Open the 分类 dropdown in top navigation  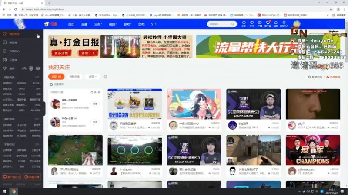[x=98, y=24]
